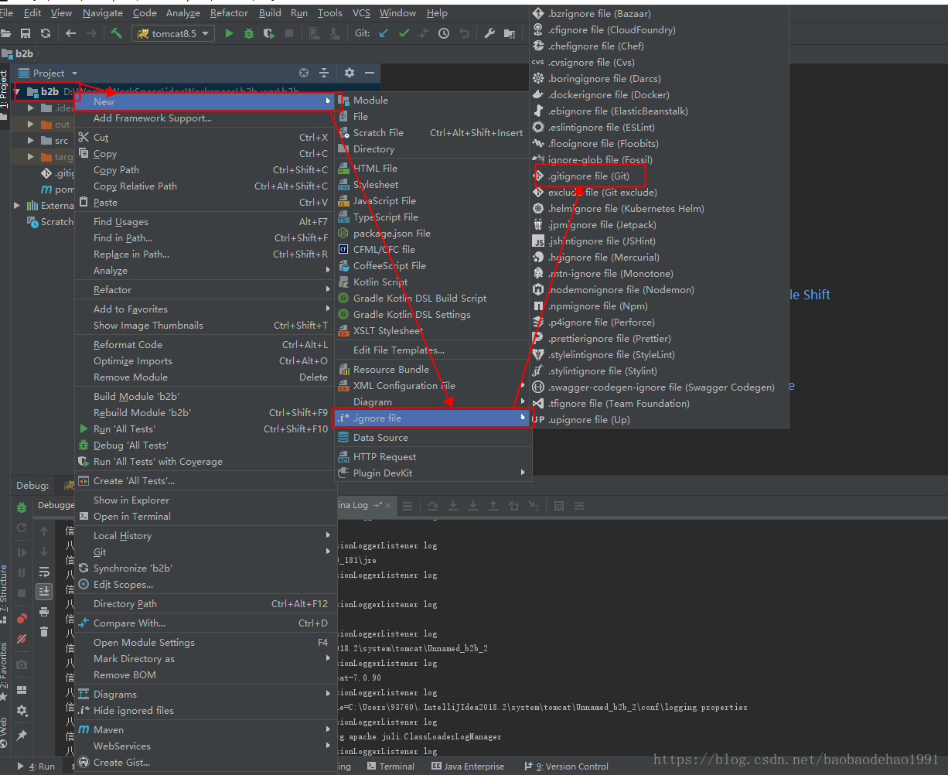
Task: Click the Print icon in console sidebar
Action: click(44, 612)
